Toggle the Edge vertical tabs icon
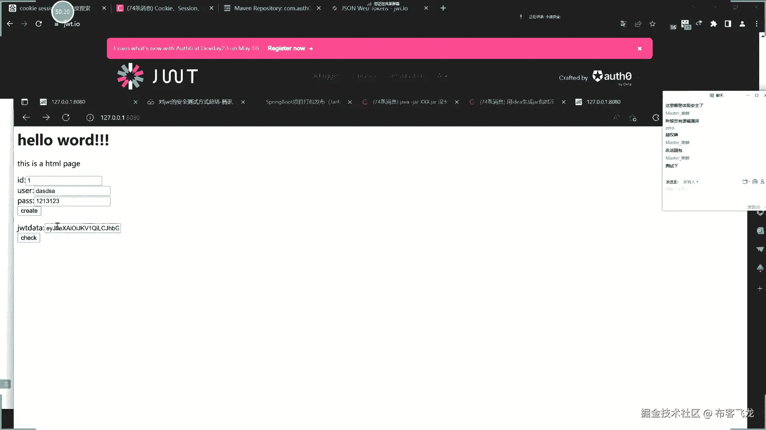The image size is (766, 430). click(24, 102)
